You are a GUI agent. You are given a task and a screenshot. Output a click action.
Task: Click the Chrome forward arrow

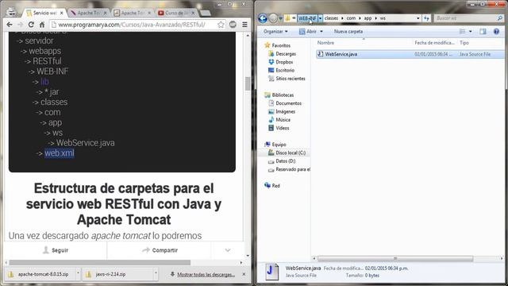[20, 25]
